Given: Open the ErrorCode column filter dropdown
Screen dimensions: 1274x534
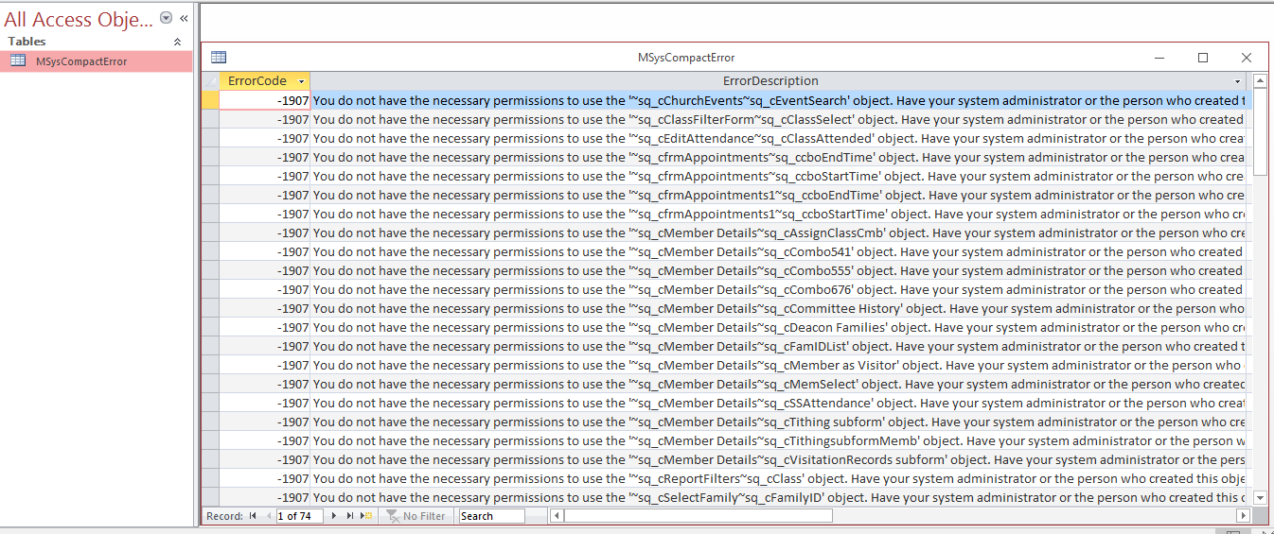Looking at the screenshot, I should click(302, 82).
